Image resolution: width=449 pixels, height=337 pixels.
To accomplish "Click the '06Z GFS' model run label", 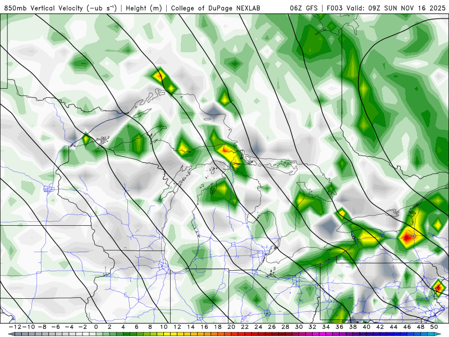I will 304,8.
